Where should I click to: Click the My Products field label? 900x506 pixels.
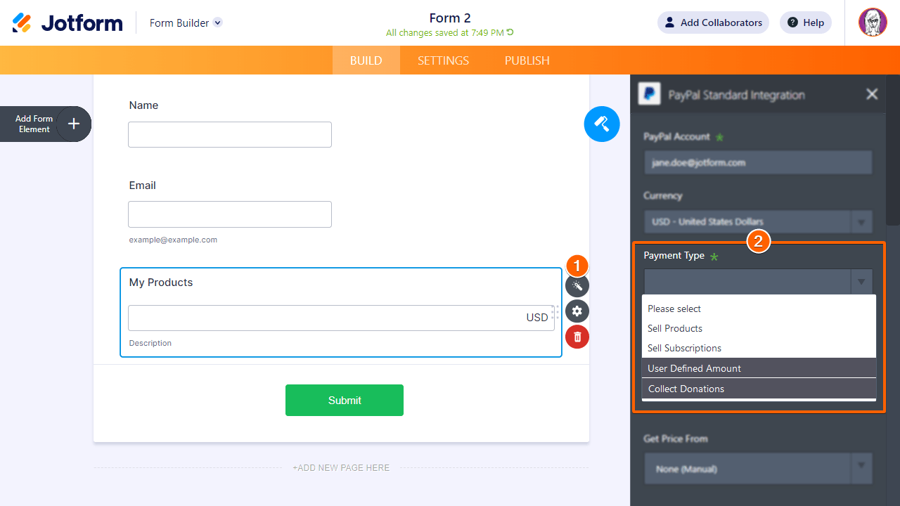(161, 283)
